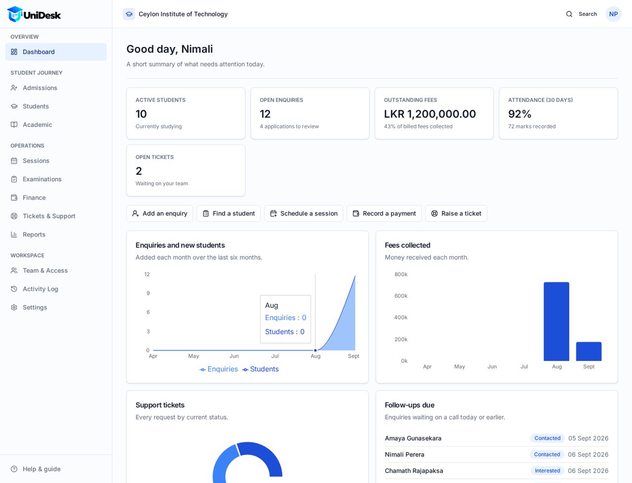Screen dimensions: 632x483
Task: Navigate to Academic page
Action: [56, 124]
